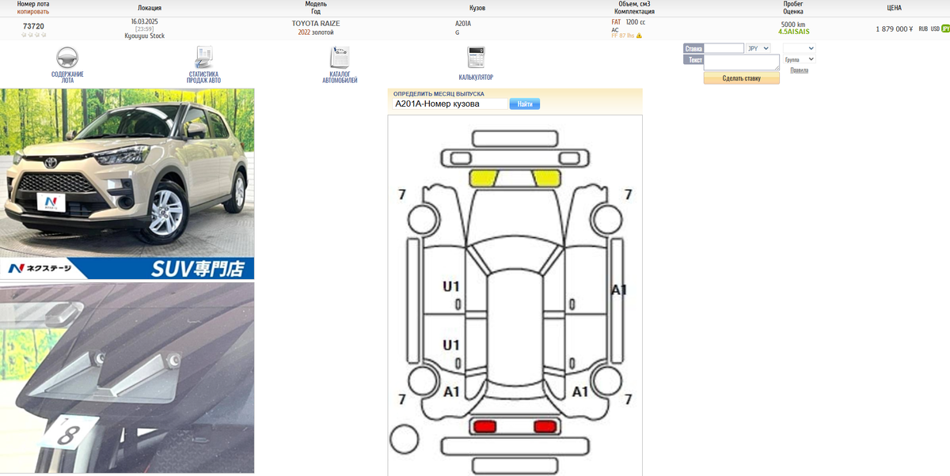The width and height of the screenshot is (950, 476).
Task: Focus the Текст comment textarea
Action: pyautogui.click(x=742, y=62)
